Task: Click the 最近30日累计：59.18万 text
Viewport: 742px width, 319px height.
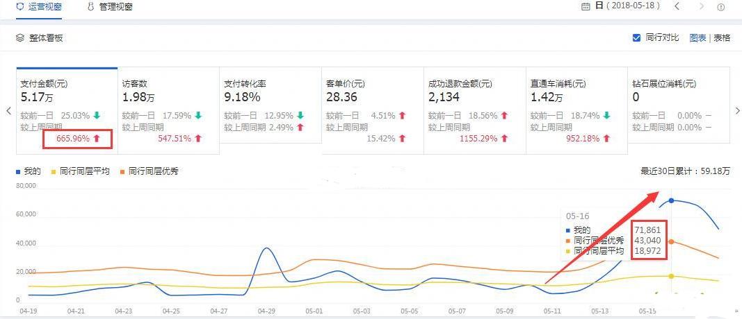Action: point(685,171)
